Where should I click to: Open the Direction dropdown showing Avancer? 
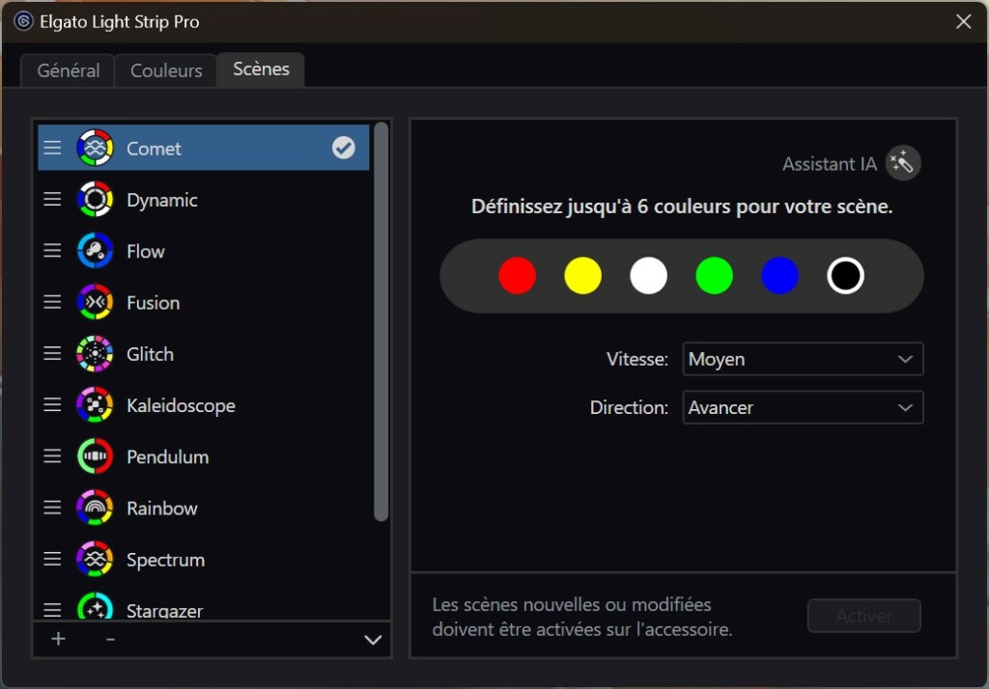pos(803,407)
